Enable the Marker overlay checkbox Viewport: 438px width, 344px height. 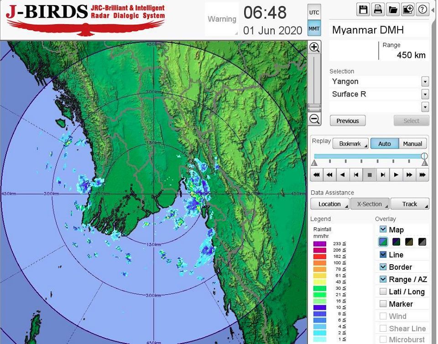(x=383, y=304)
